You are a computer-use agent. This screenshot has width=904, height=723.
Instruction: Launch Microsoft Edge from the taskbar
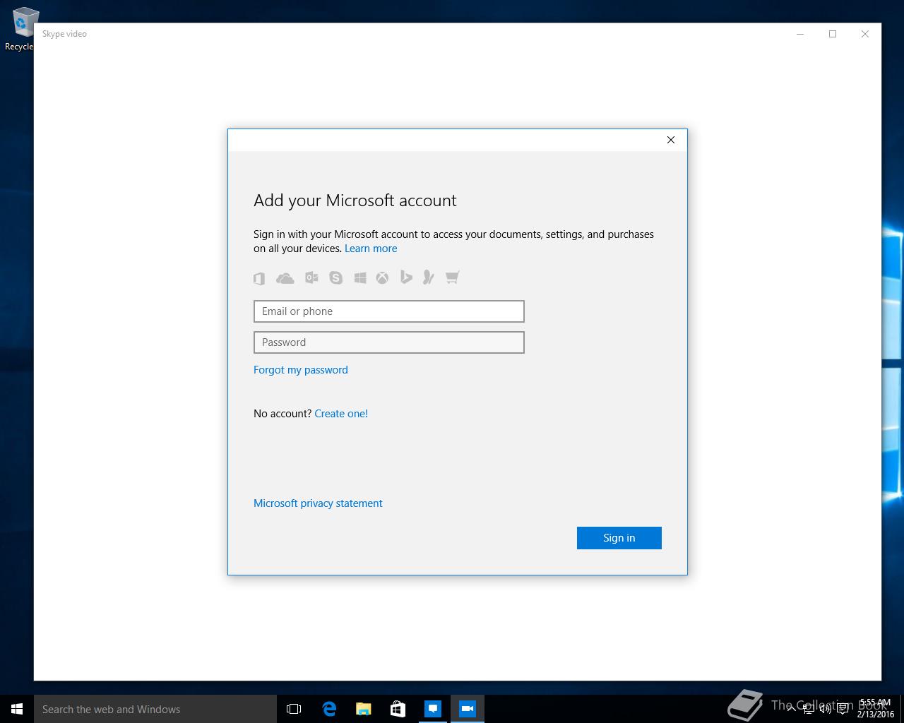tap(329, 709)
